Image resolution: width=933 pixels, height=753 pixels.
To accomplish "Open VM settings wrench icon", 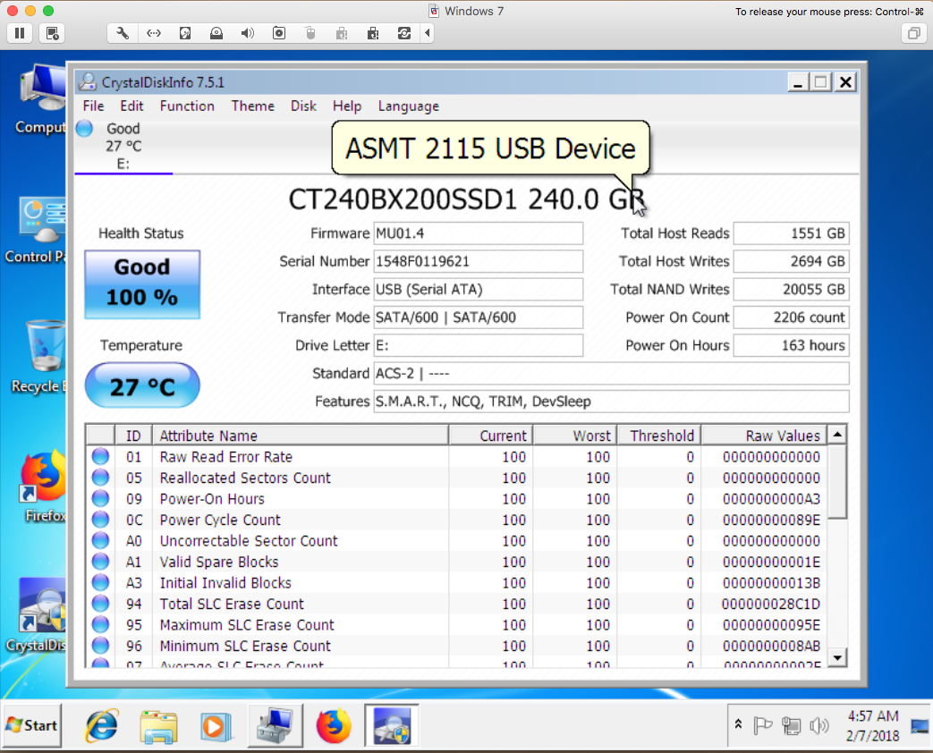I will click(x=123, y=33).
